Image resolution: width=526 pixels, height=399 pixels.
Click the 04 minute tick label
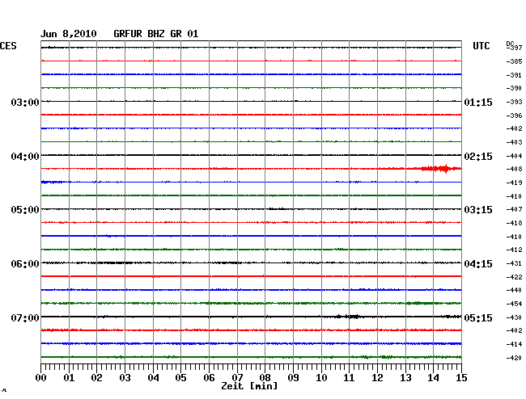pyautogui.click(x=153, y=378)
